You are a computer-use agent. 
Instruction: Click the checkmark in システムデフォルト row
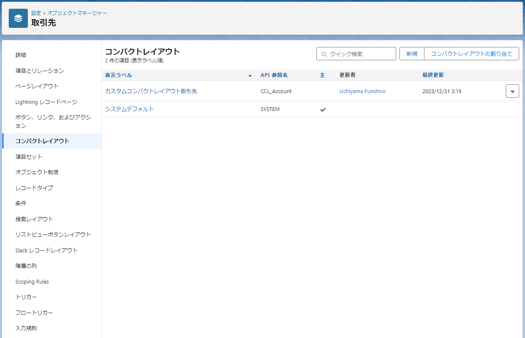323,109
